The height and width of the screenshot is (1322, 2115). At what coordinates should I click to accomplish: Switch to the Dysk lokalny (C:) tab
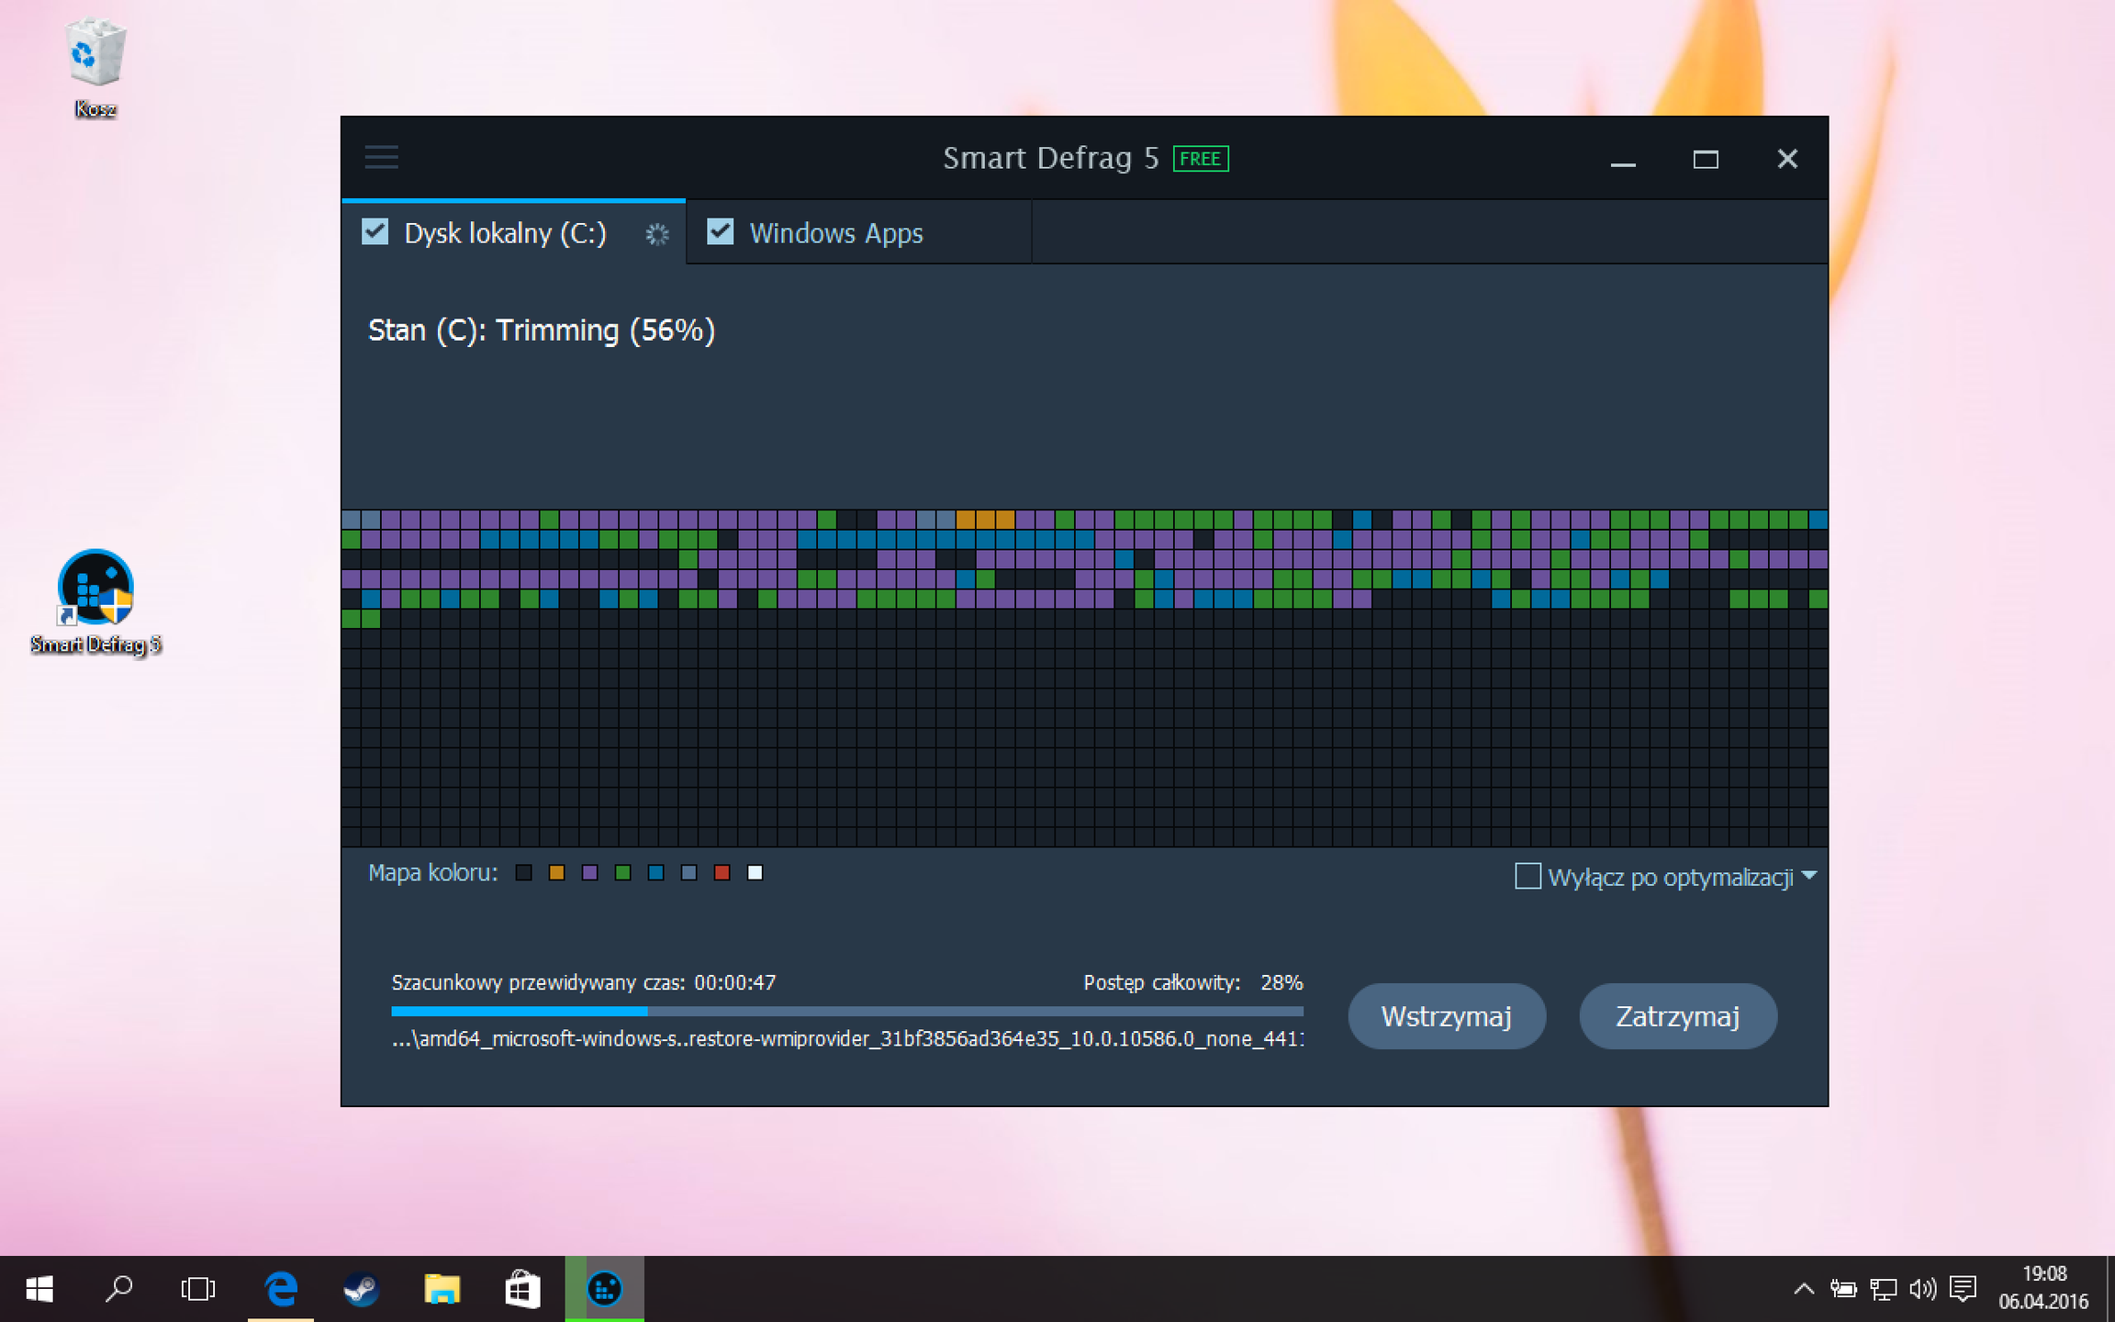[x=513, y=233]
